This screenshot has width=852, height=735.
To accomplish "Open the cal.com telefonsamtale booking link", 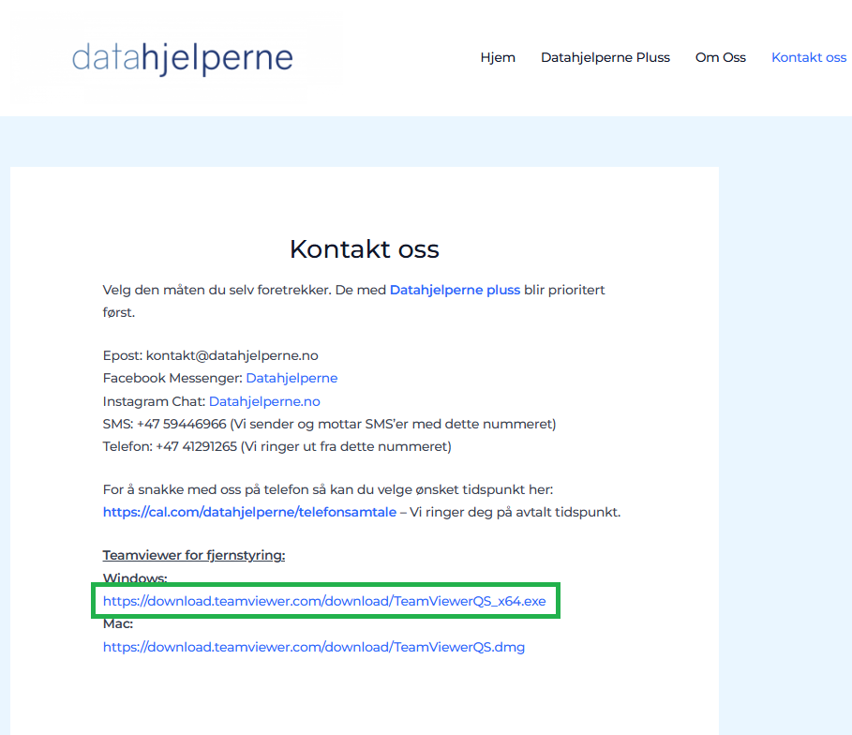I will 249,512.
